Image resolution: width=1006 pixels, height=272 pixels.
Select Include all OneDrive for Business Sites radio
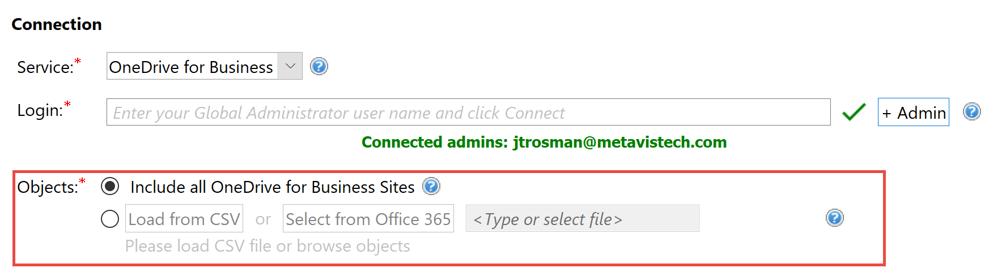coord(110,186)
